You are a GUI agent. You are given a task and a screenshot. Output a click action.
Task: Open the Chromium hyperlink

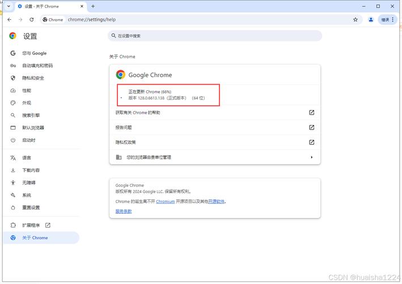coord(166,202)
